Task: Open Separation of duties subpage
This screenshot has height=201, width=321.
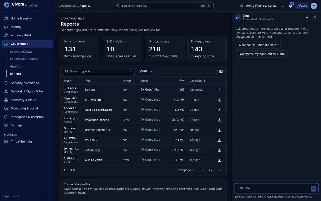Action: 24,59
